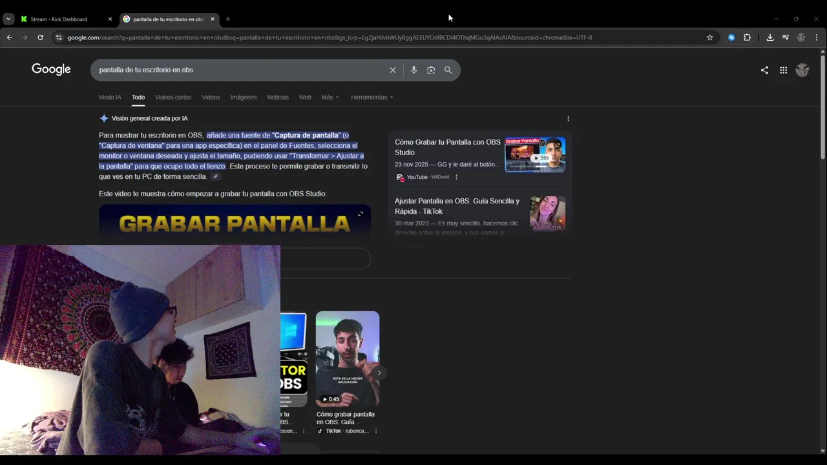Viewport: 827px width, 465px height.
Task: Open the OBS short video thumbnail
Action: pyautogui.click(x=293, y=358)
